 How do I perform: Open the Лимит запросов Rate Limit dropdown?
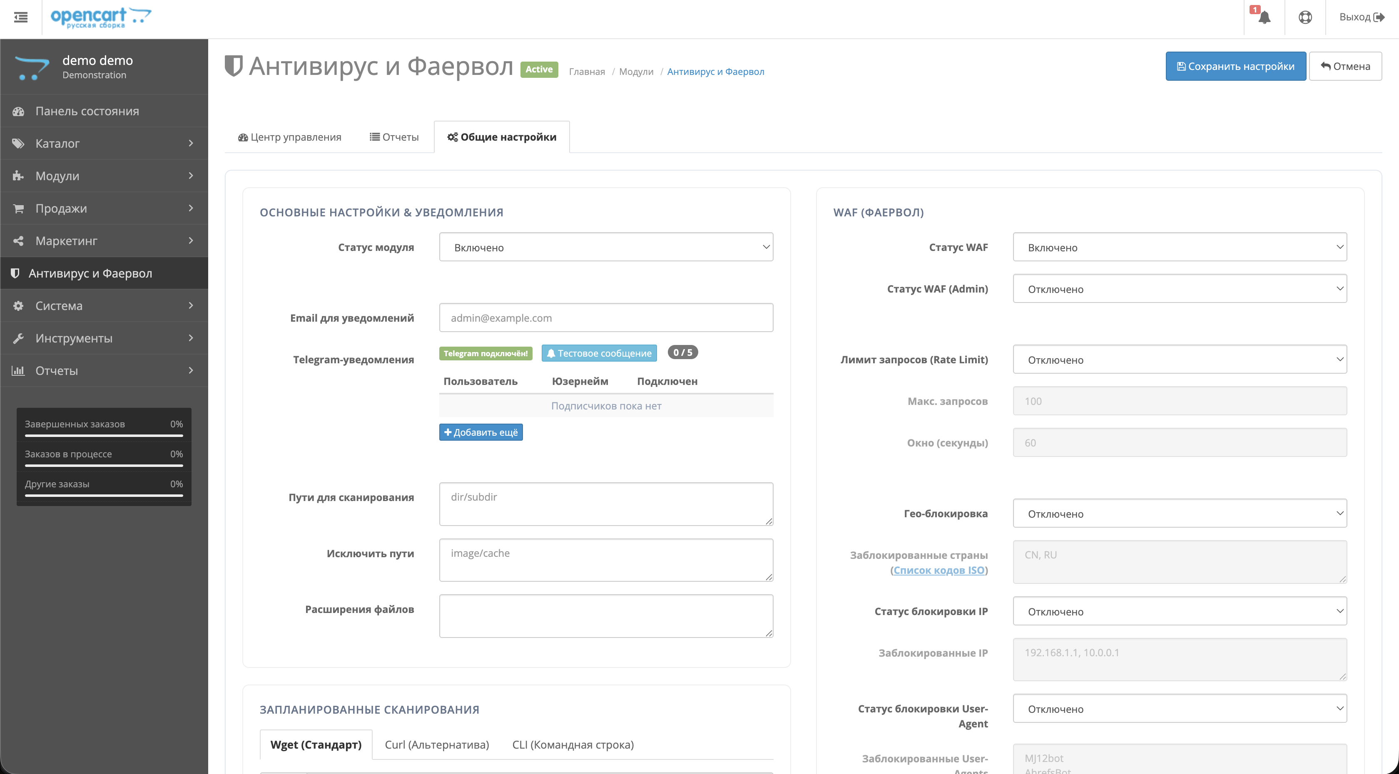pyautogui.click(x=1179, y=359)
